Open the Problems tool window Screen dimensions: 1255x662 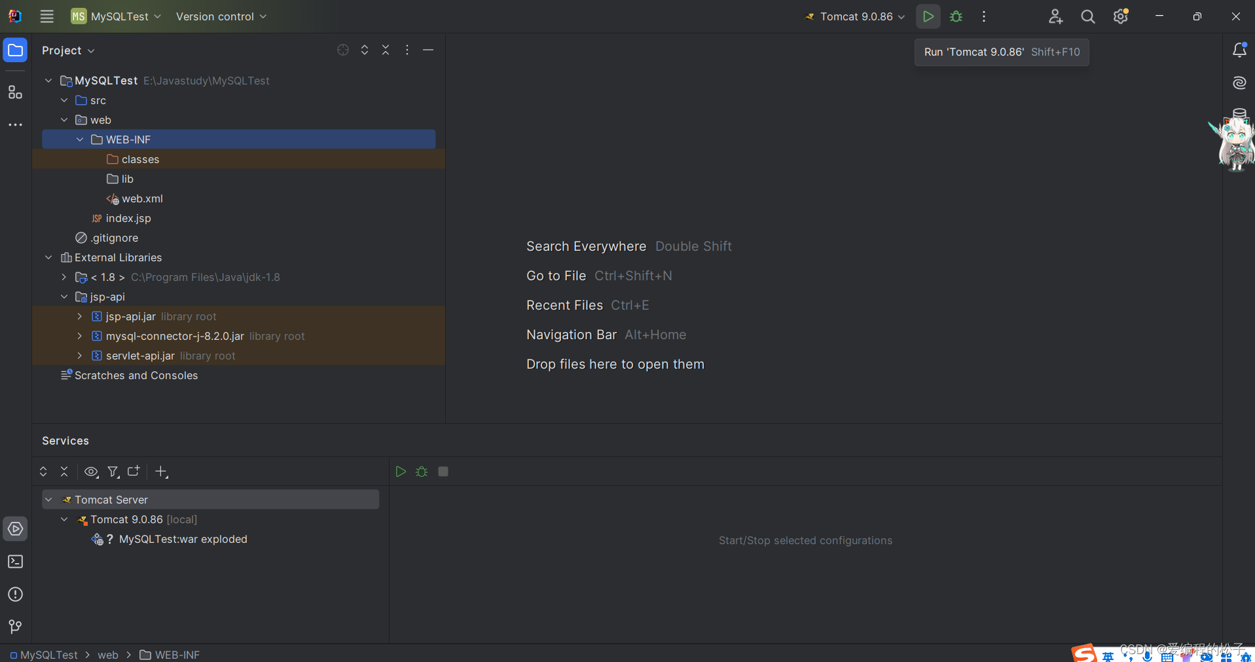pyautogui.click(x=15, y=595)
